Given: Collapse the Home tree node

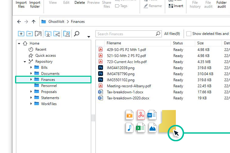Looking at the screenshot, I should (x=19, y=44).
